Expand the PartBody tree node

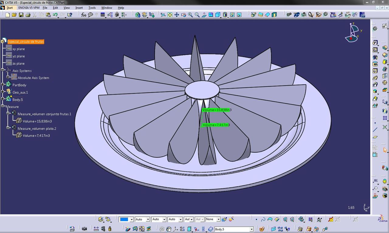click(3, 85)
